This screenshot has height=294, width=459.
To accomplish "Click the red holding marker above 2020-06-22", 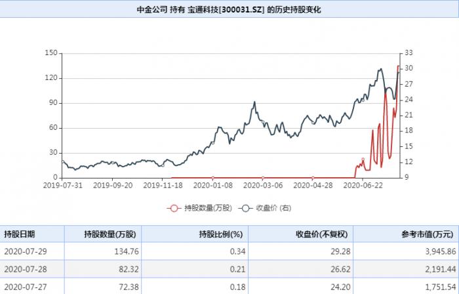I will (363, 159).
